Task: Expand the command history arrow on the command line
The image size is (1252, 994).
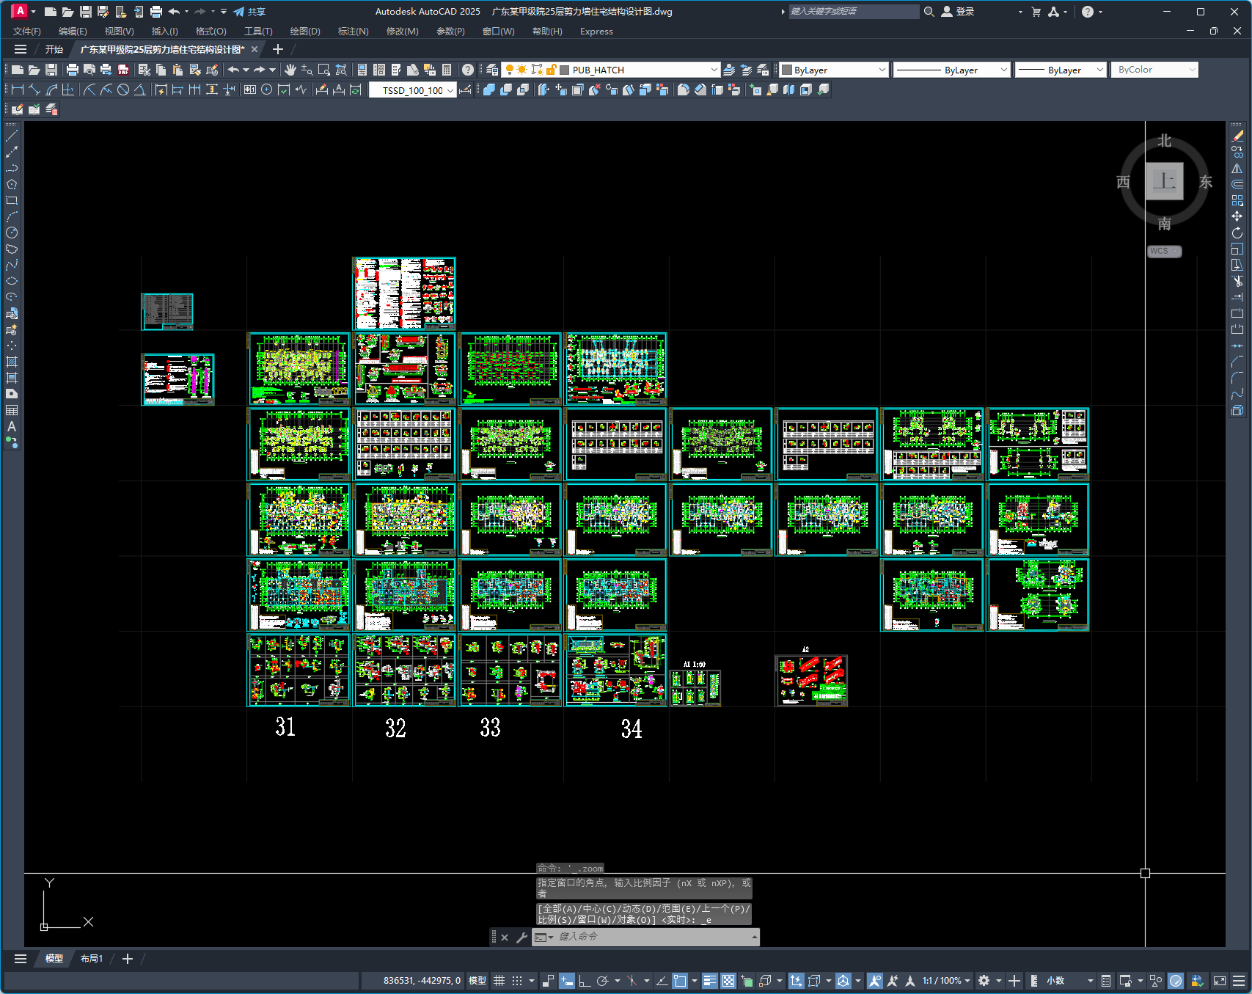Action: tap(754, 937)
